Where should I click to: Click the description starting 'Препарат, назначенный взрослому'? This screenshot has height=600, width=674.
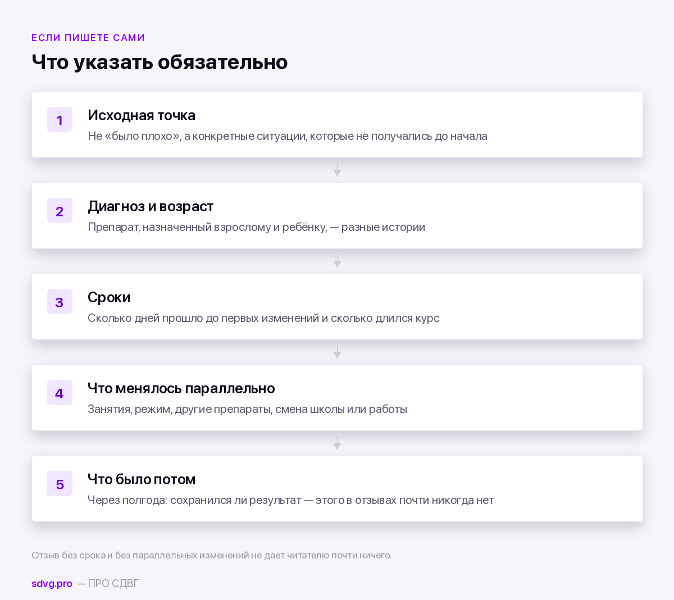click(x=256, y=227)
